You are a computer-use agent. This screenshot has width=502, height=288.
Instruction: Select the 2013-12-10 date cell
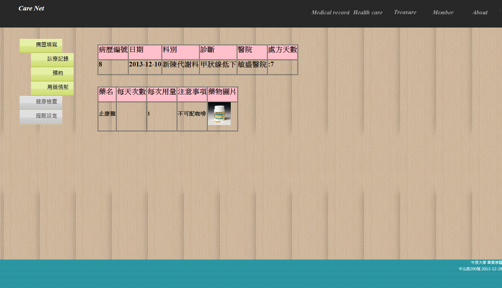(145, 65)
